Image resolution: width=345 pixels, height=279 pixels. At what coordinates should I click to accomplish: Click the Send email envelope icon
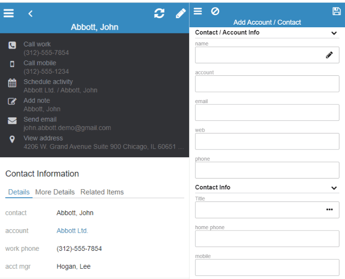[12, 120]
